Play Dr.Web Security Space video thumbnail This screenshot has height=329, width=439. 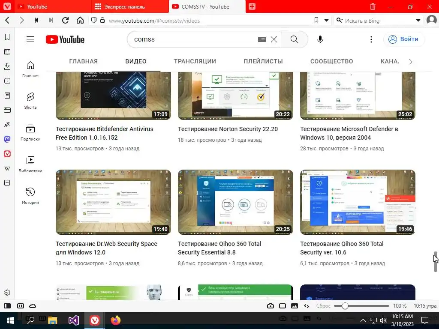click(x=113, y=202)
